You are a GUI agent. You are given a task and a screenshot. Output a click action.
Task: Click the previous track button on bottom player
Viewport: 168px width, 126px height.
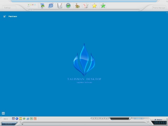(102, 119)
